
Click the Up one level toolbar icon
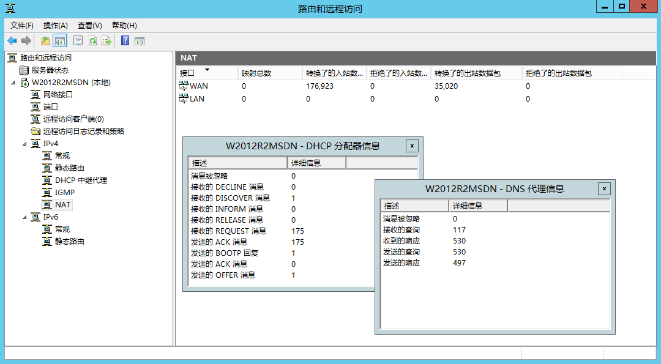click(x=45, y=40)
